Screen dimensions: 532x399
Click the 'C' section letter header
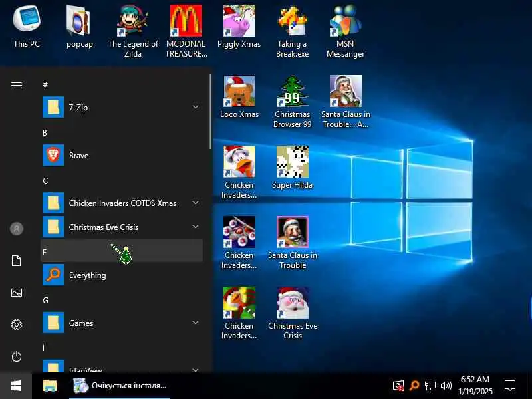[45, 180]
